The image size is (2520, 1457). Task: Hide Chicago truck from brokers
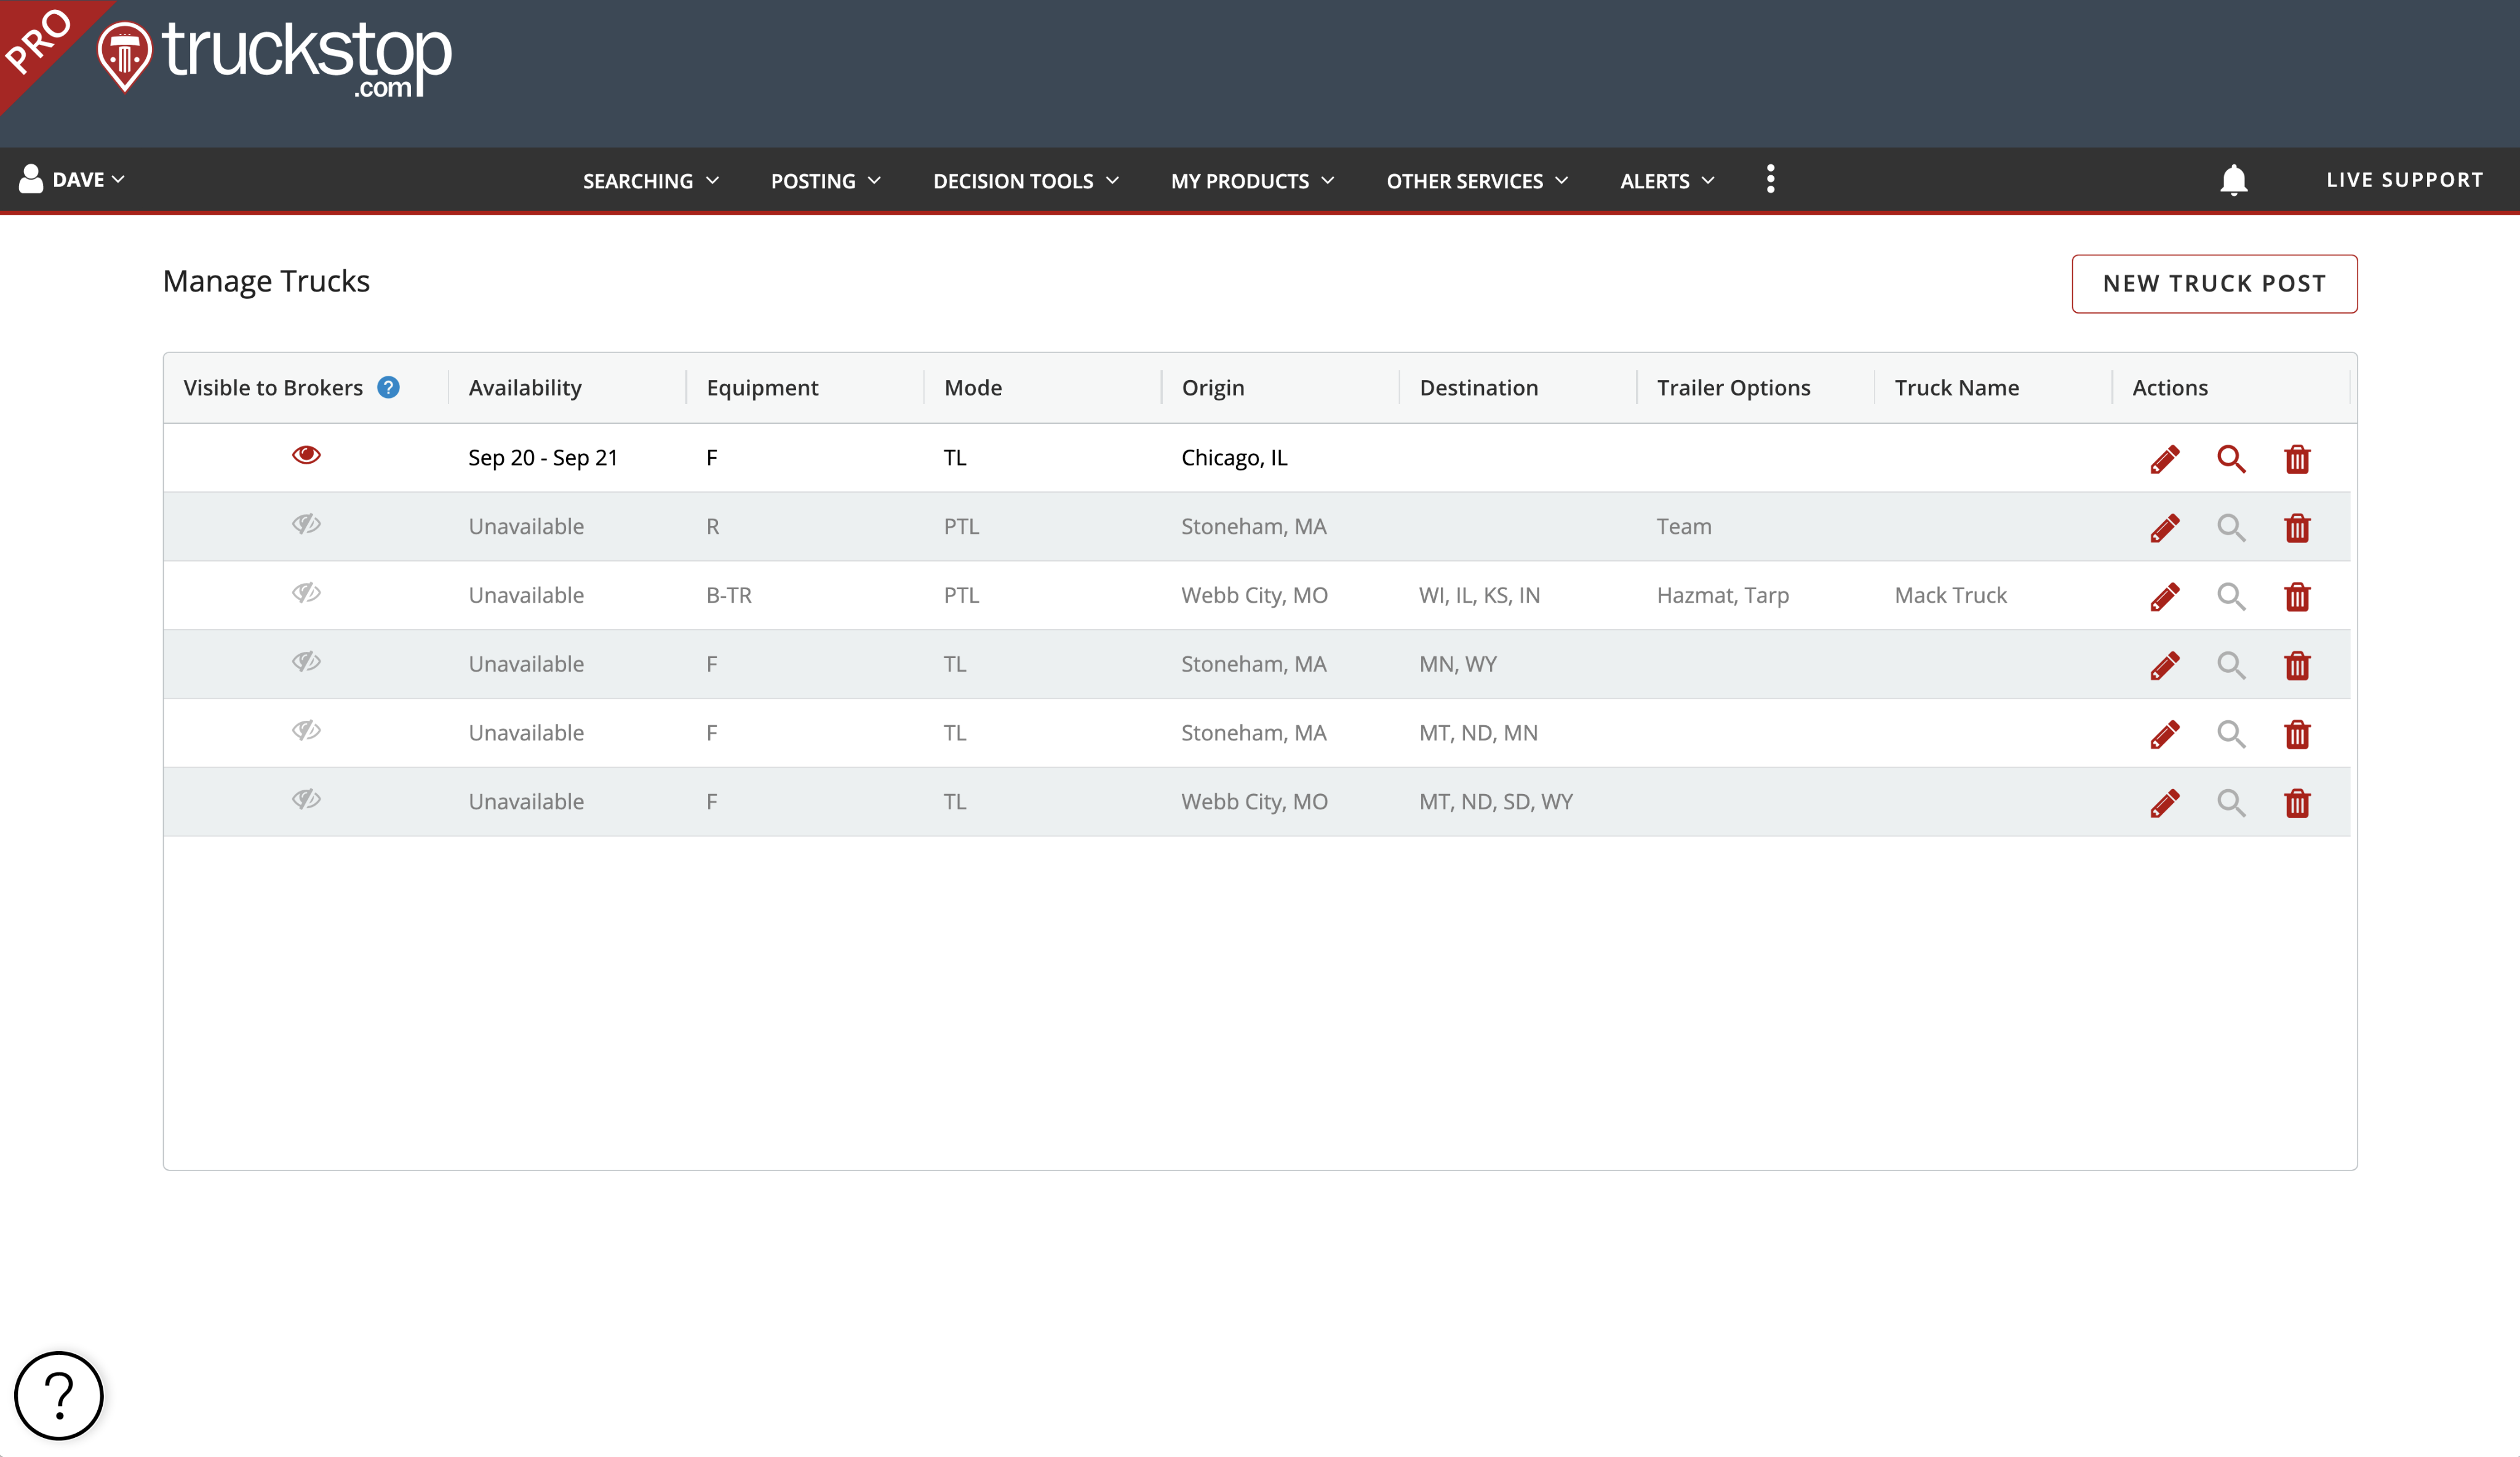(x=306, y=456)
